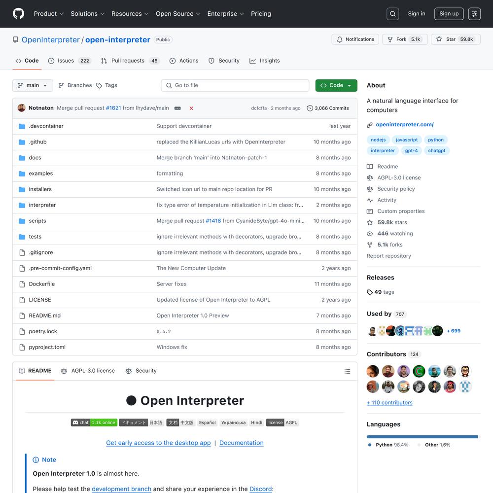
Task: View failed status check X icon
Action: pos(191,108)
